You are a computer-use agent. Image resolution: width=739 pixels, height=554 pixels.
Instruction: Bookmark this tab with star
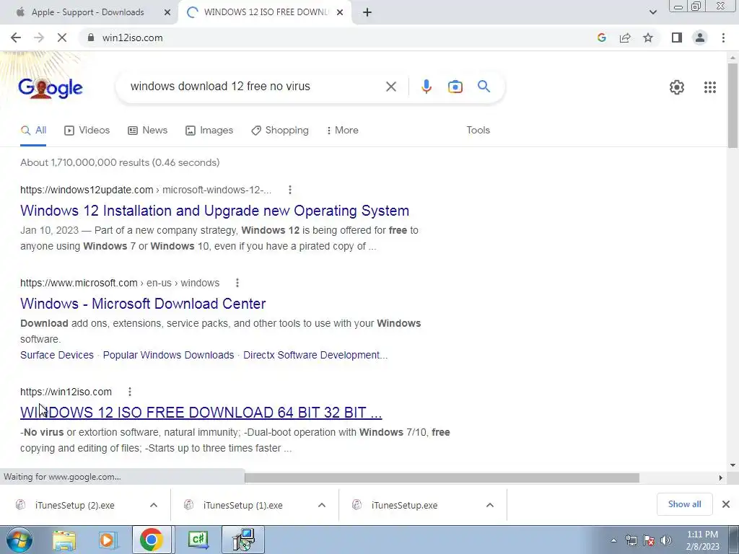point(648,38)
